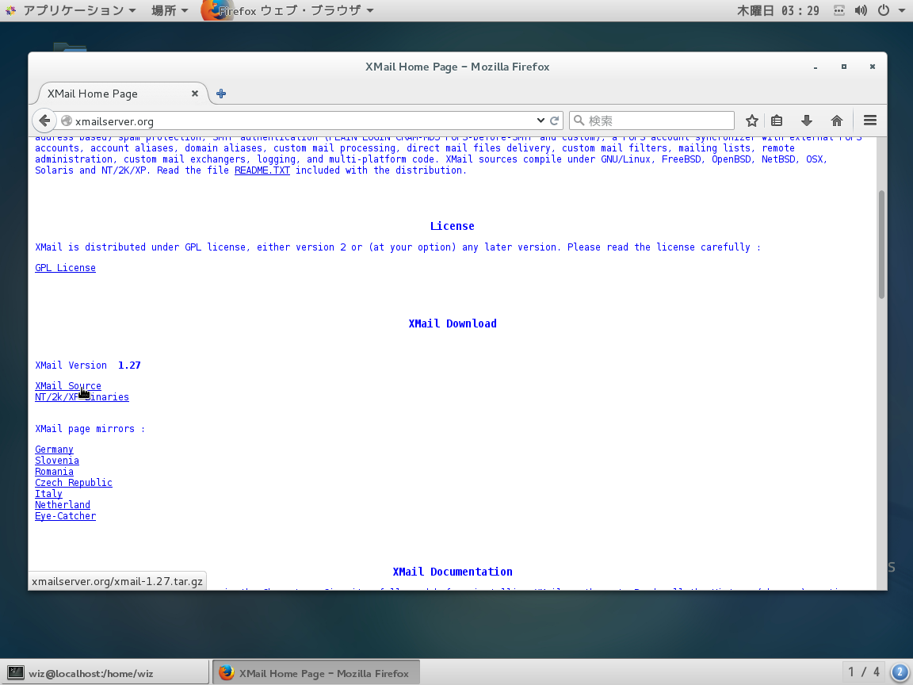Minimize the Firefox window

pos(816,67)
